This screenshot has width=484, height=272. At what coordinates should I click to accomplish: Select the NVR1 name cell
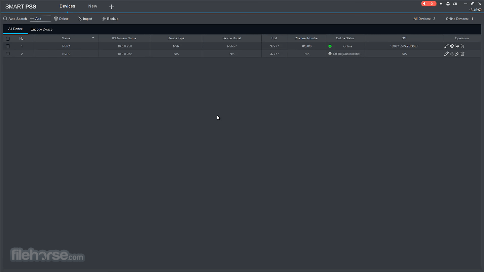pyautogui.click(x=66, y=46)
